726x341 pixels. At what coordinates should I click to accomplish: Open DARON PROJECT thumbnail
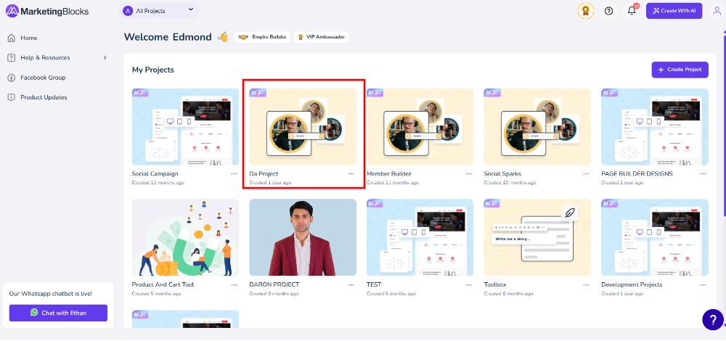pyautogui.click(x=303, y=237)
